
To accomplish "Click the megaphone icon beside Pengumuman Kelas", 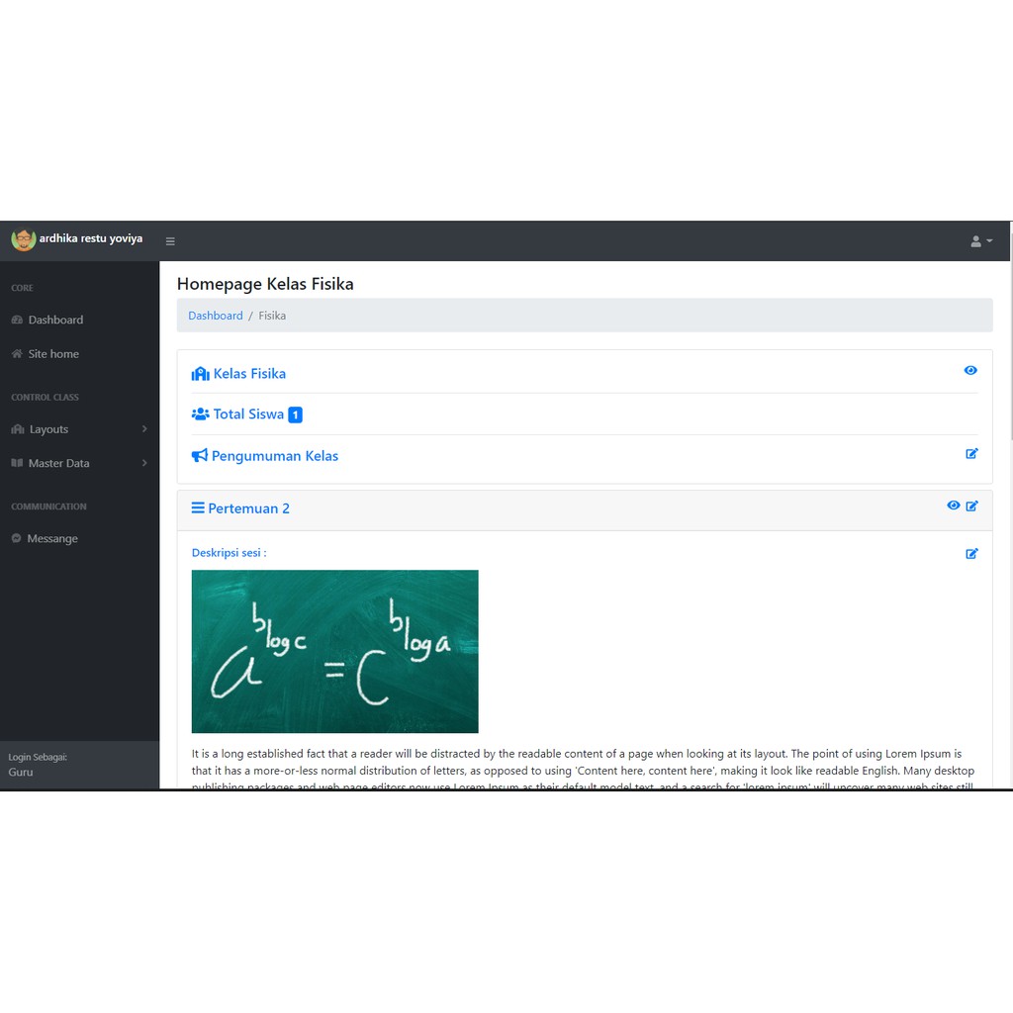I will click(x=200, y=455).
